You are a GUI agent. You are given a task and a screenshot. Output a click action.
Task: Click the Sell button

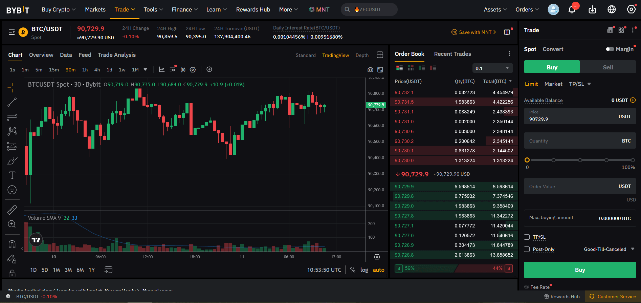coord(608,67)
